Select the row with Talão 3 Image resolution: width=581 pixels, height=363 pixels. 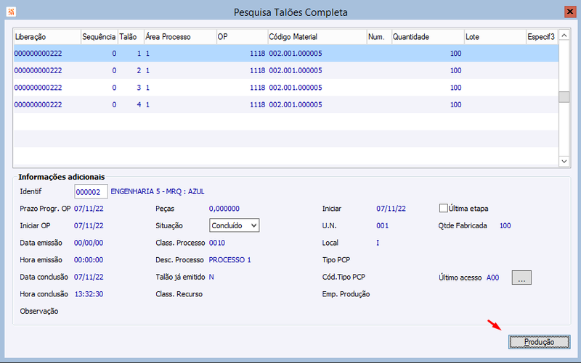pyautogui.click(x=285, y=88)
